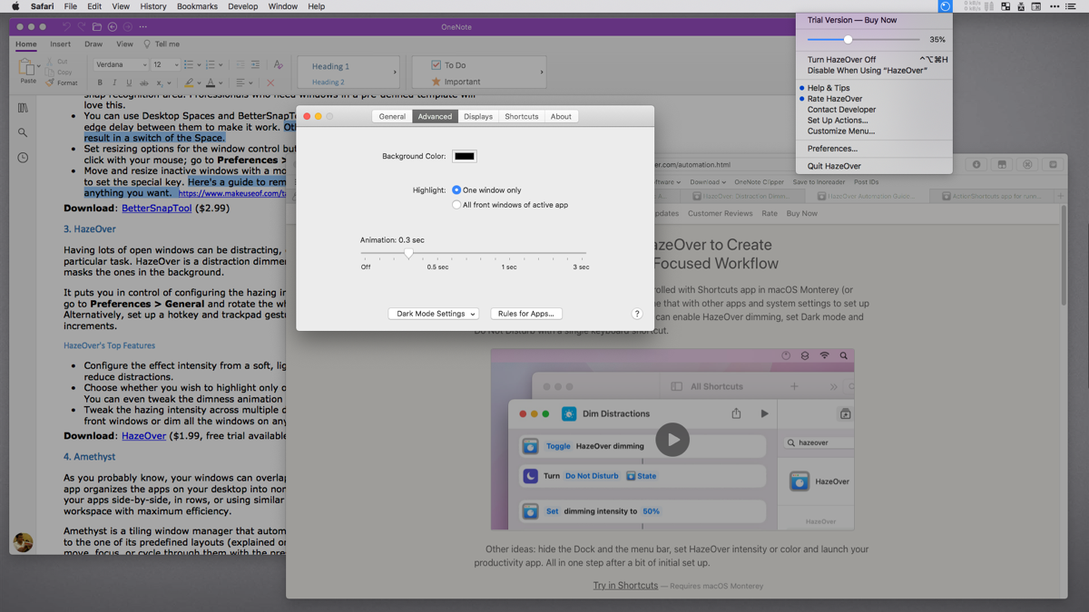Select the One window only radio button
The width and height of the screenshot is (1089, 612).
[456, 190]
